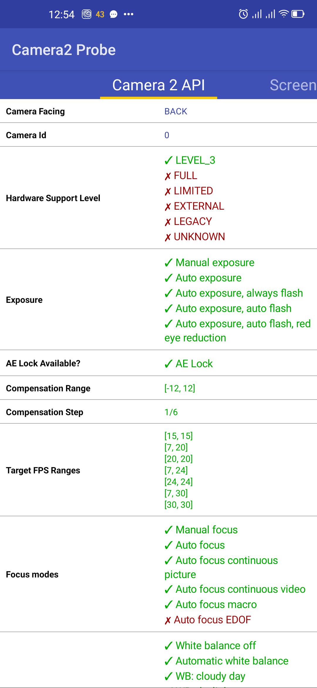Tap the red X next to LEGACY
Image resolution: width=317 pixels, height=688 pixels.
pos(168,222)
